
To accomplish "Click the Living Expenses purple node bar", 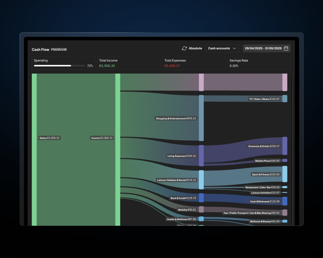I will pyautogui.click(x=201, y=156).
